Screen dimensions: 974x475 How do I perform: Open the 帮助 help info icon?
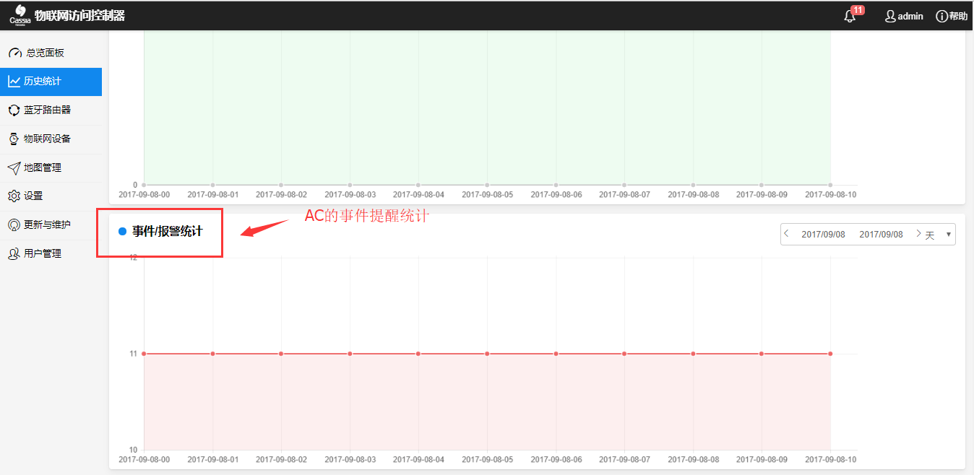(x=941, y=16)
